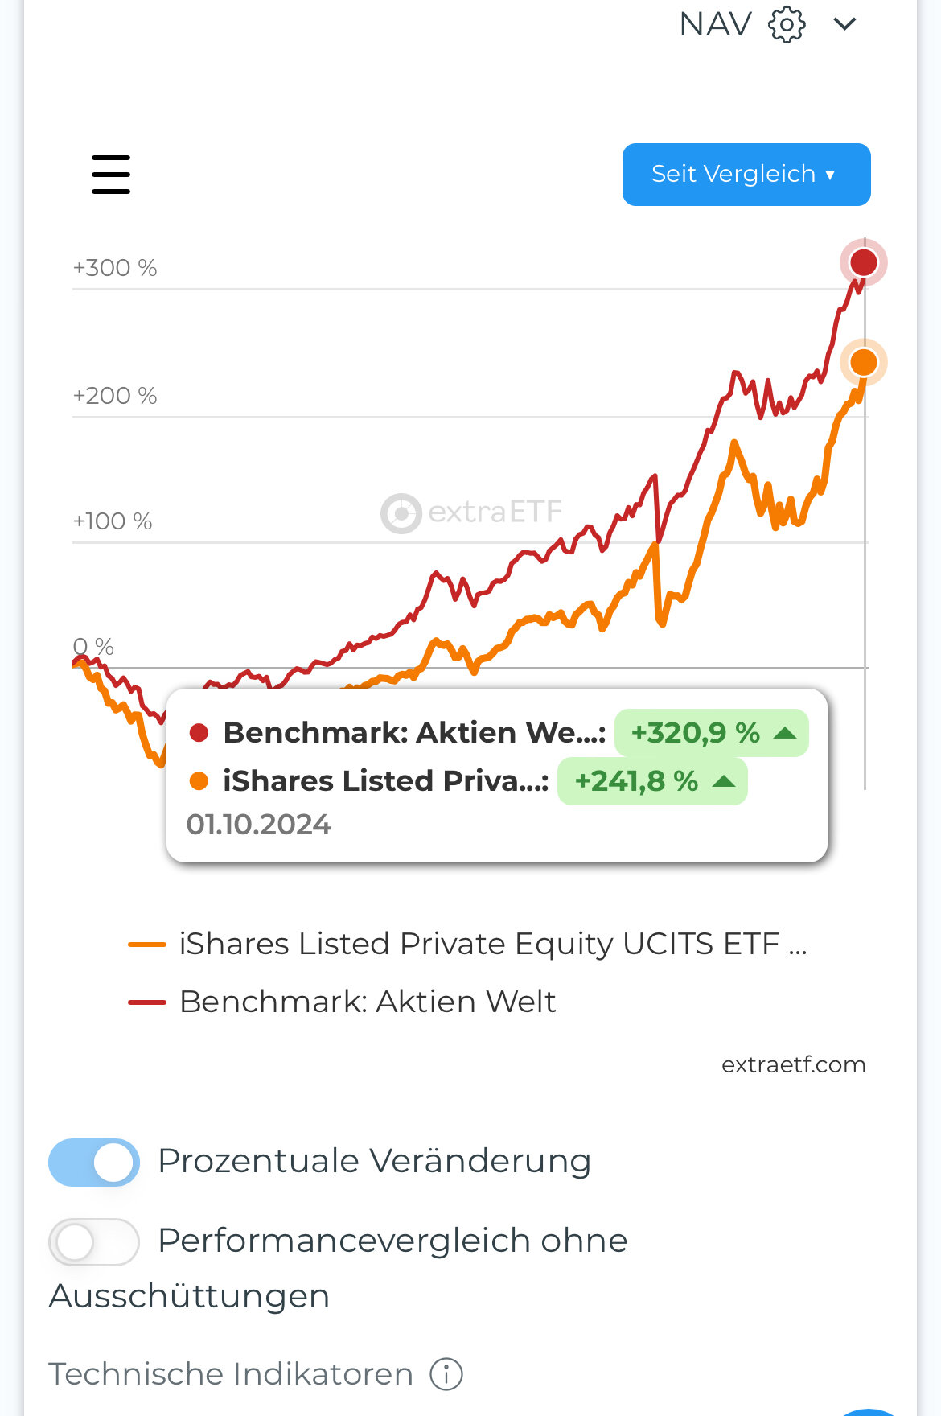Disable the Prozentuale Veränderung switch

coord(94,1163)
